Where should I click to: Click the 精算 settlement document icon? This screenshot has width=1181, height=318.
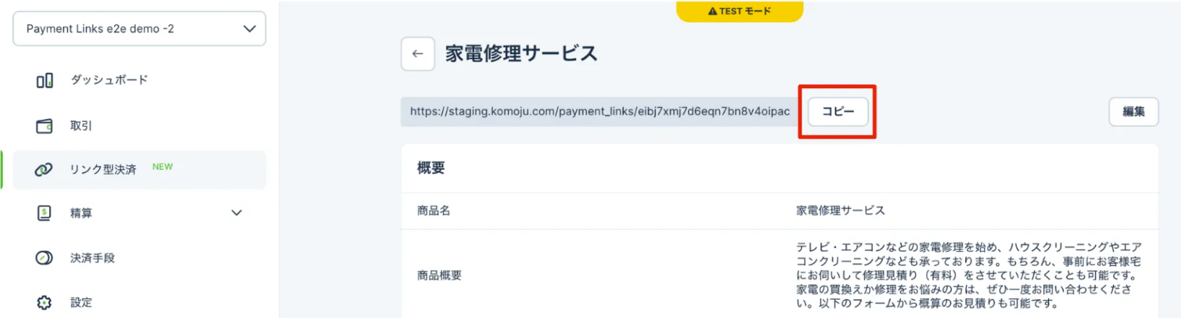44,213
